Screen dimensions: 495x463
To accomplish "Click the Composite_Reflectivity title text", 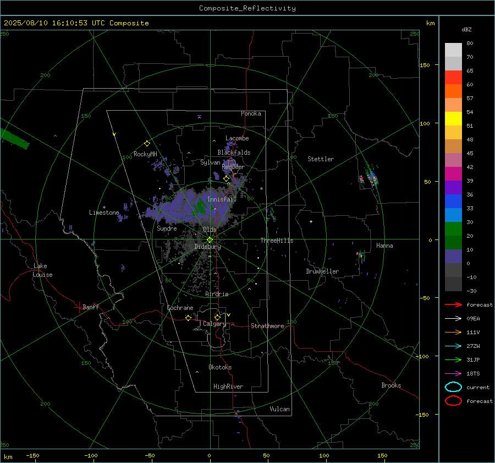I will [x=248, y=8].
